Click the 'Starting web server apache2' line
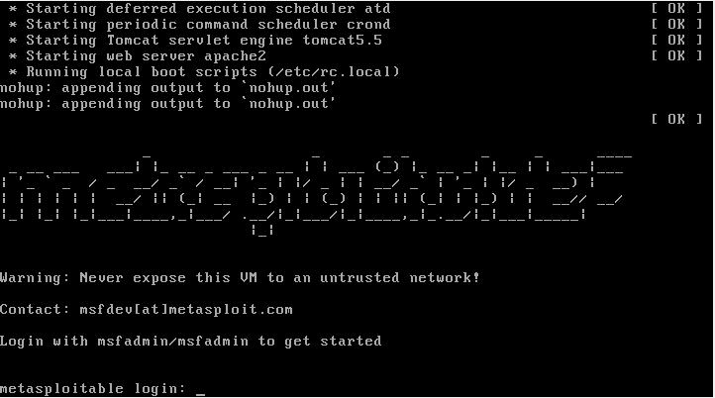The width and height of the screenshot is (715, 398). pos(138,56)
